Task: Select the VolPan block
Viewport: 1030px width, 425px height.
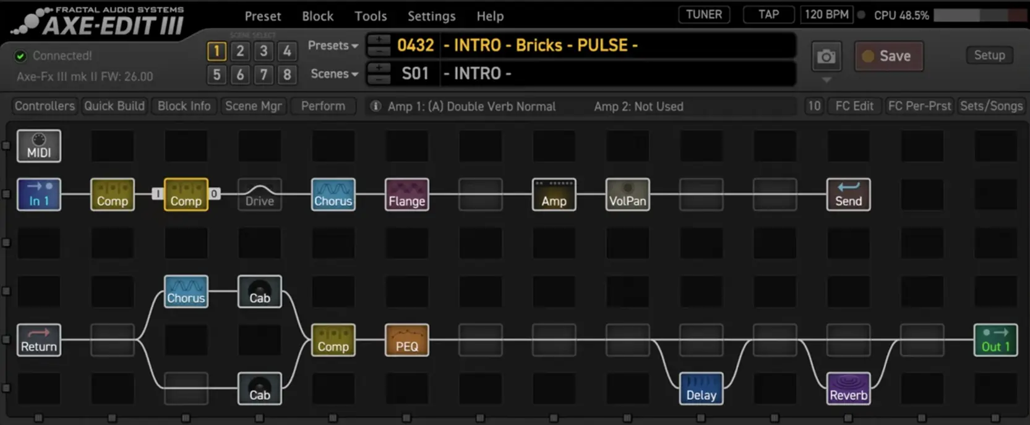Action: (x=627, y=194)
